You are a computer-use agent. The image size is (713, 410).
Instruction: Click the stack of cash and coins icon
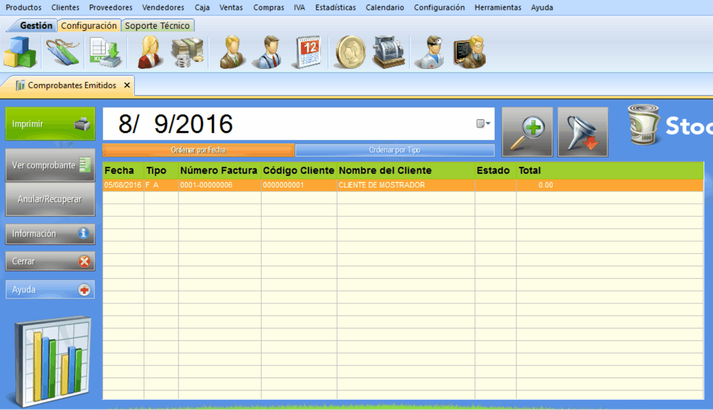point(187,52)
